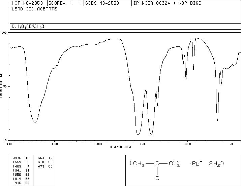The height and width of the screenshot is (186, 241).
Task: Click the 50 transmittance axis label
Action: point(5,86)
